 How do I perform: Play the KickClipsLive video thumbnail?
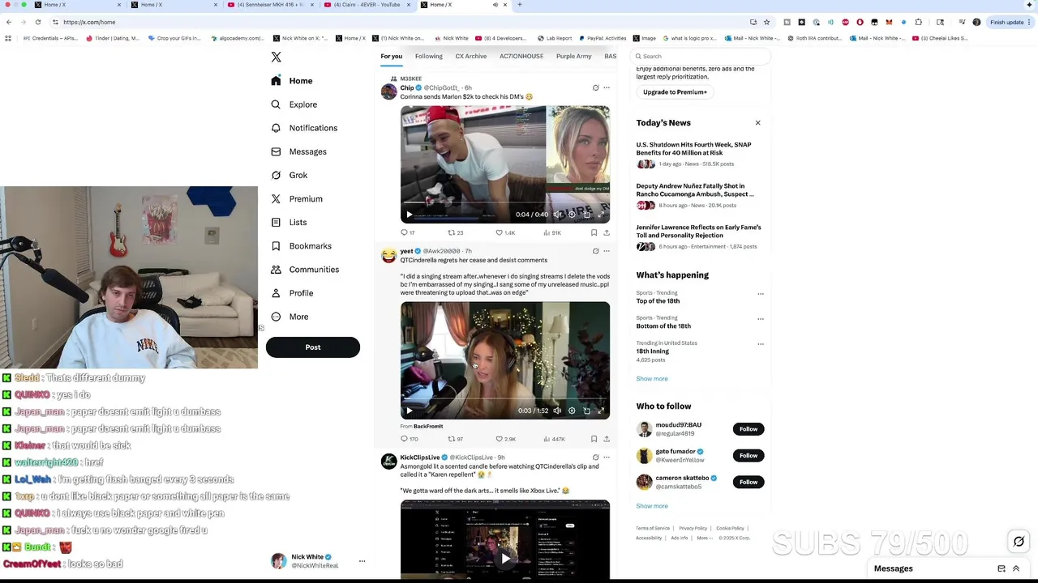[x=504, y=558]
